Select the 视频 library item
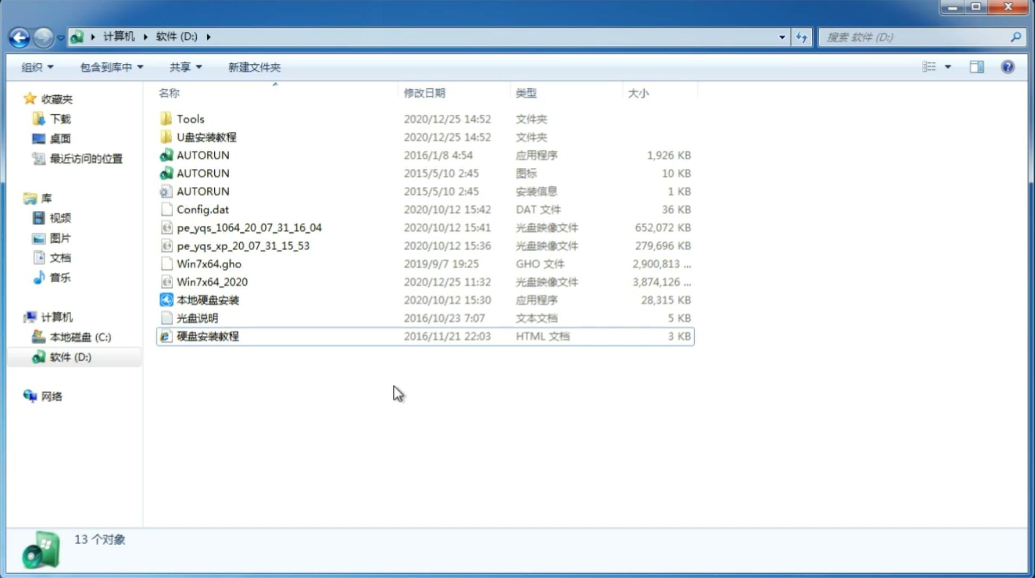1035x578 pixels. pos(60,218)
